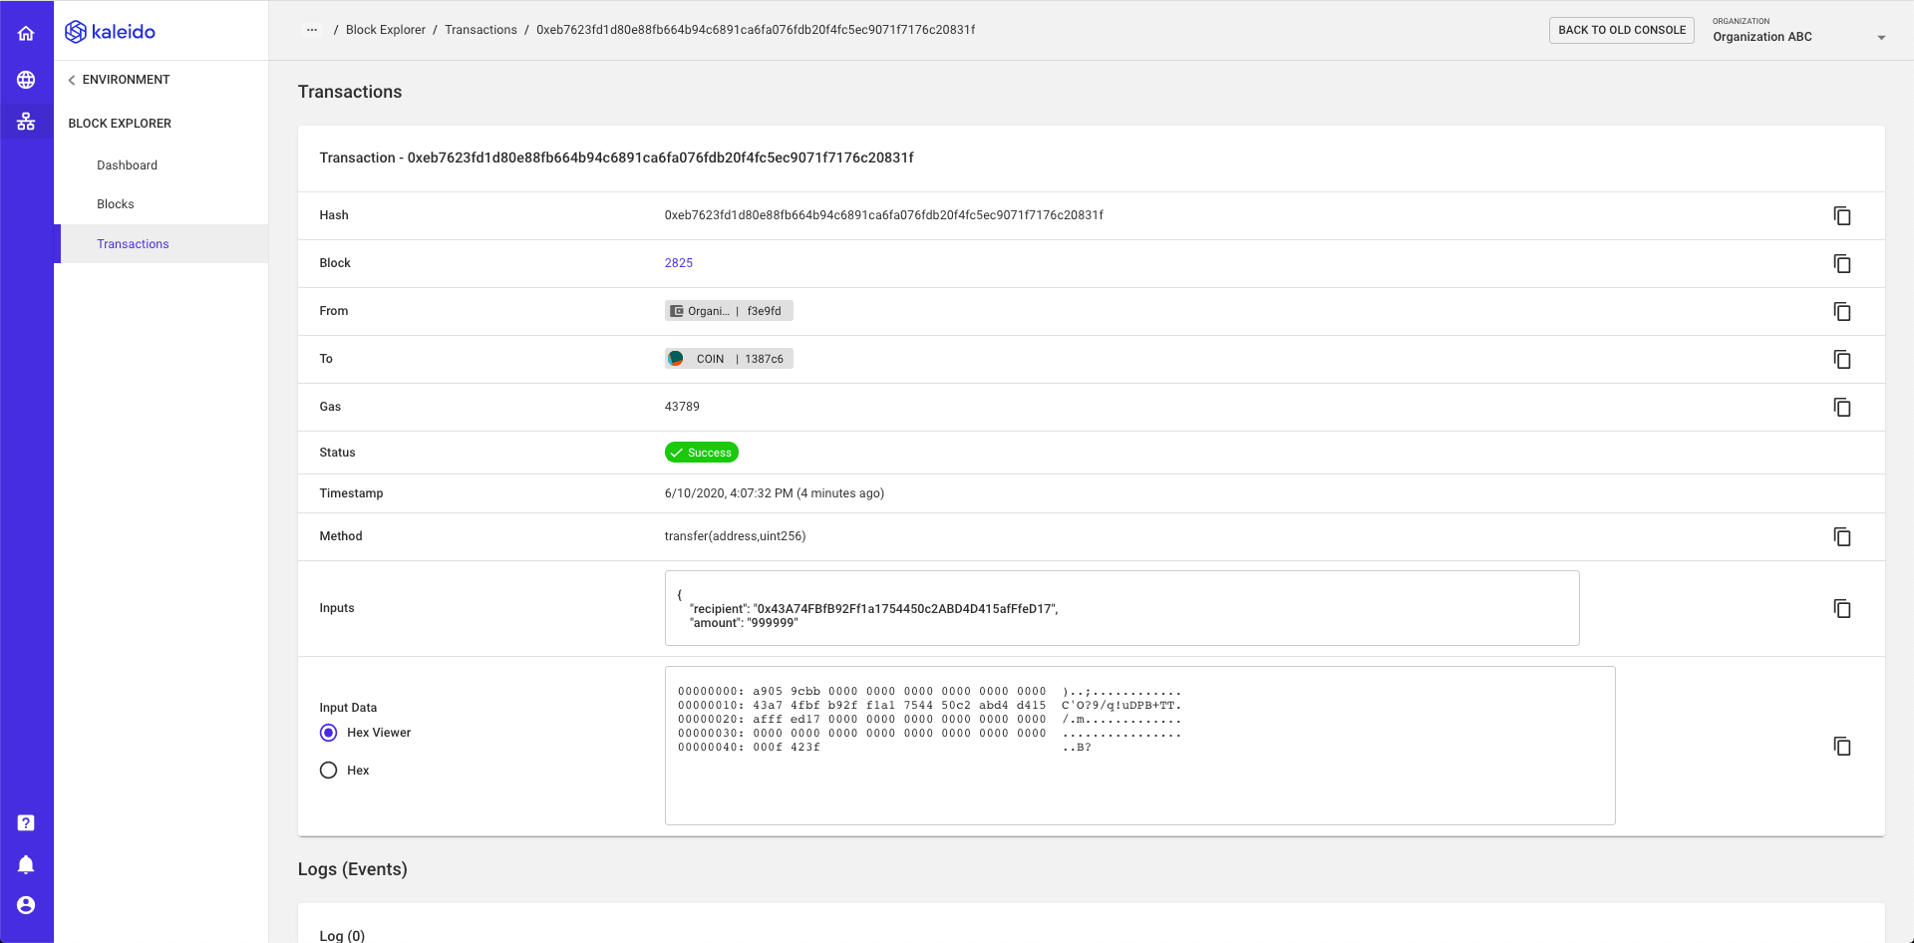Collapse the ENVIRONMENT sidebar section
Screen dimensions: 1914x943
pos(72,79)
